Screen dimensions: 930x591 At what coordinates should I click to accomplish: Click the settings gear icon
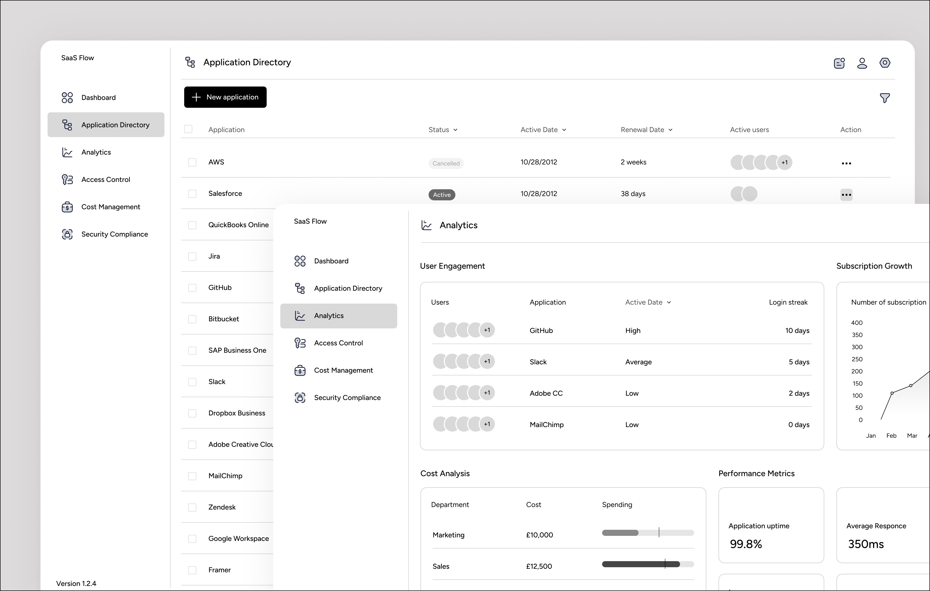tap(885, 63)
